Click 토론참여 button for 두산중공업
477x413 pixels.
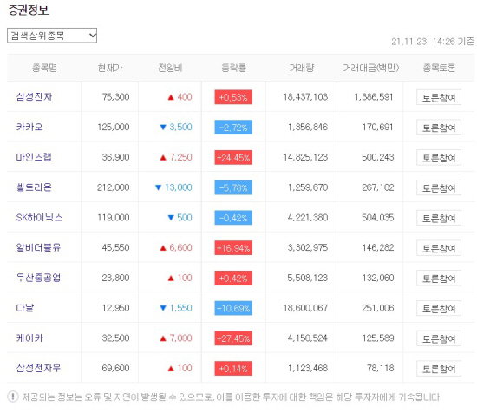click(439, 279)
